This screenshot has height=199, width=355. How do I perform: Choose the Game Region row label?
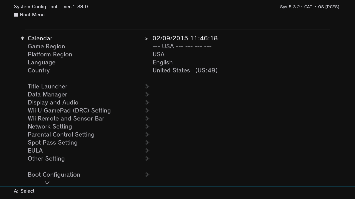46,46
